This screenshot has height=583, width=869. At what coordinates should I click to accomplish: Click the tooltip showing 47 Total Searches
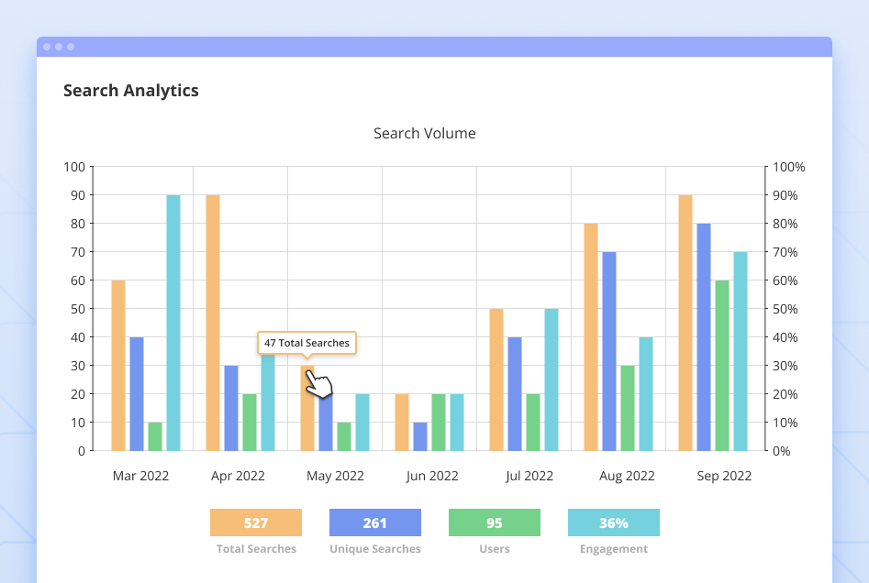tap(306, 343)
